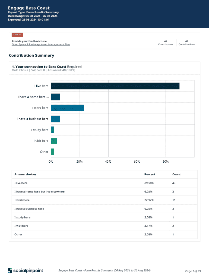The width and height of the screenshot is (209, 278).
Task: Click the 'I study here' chart bar
Action: pyautogui.click(x=52, y=130)
